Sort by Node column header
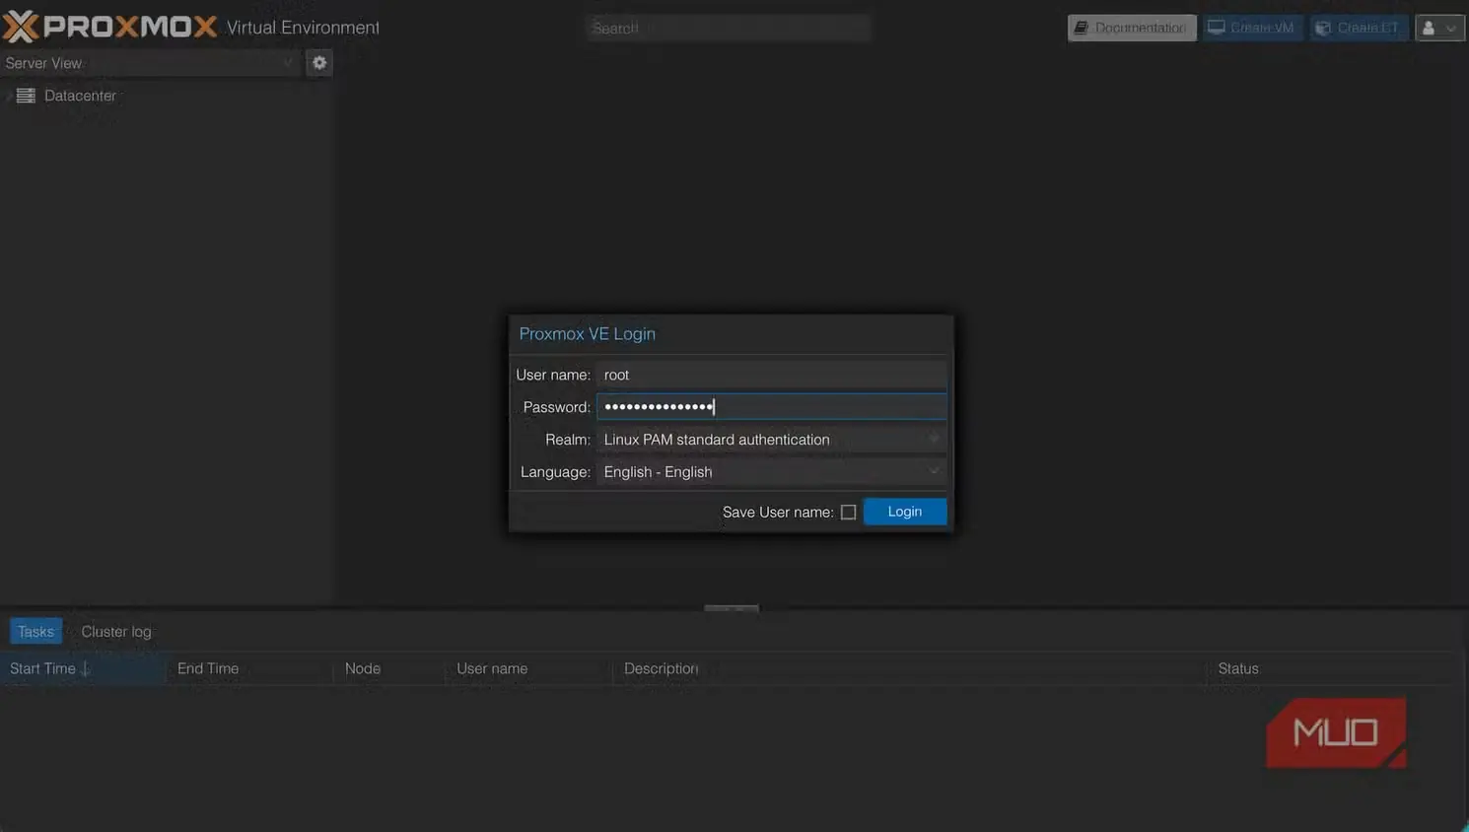Image resolution: width=1469 pixels, height=832 pixels. point(389,668)
